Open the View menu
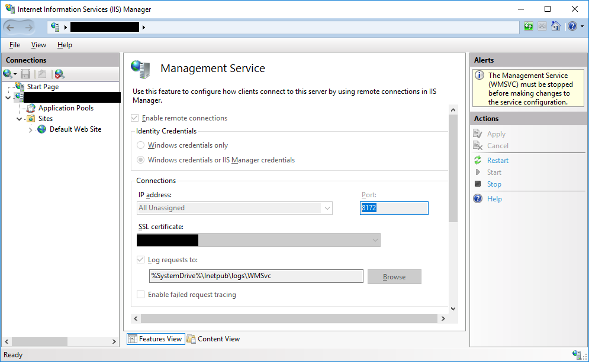Viewport: 589px width, 362px height. 38,45
